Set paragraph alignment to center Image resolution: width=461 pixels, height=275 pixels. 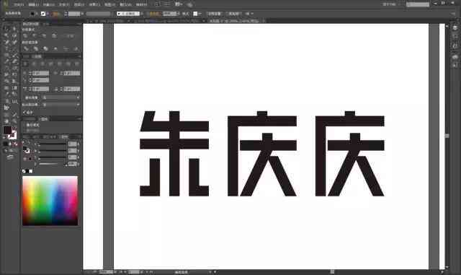[x=34, y=64]
